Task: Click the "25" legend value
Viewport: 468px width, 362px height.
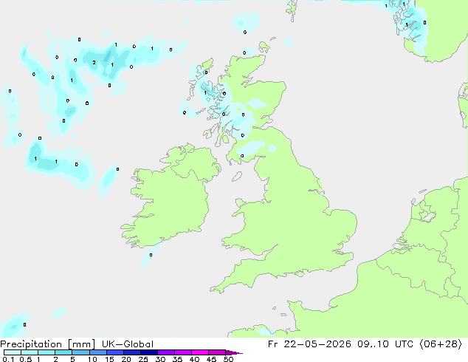Action: [x=143, y=359]
